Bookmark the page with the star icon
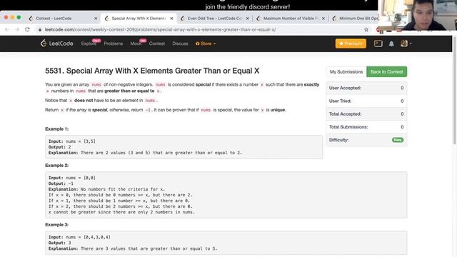This screenshot has width=457, height=257. point(366,29)
